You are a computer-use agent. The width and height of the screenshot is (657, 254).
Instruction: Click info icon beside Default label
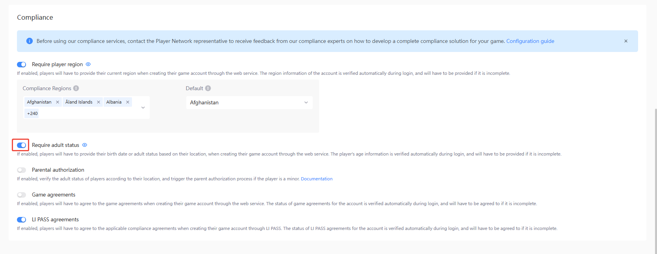click(x=208, y=88)
